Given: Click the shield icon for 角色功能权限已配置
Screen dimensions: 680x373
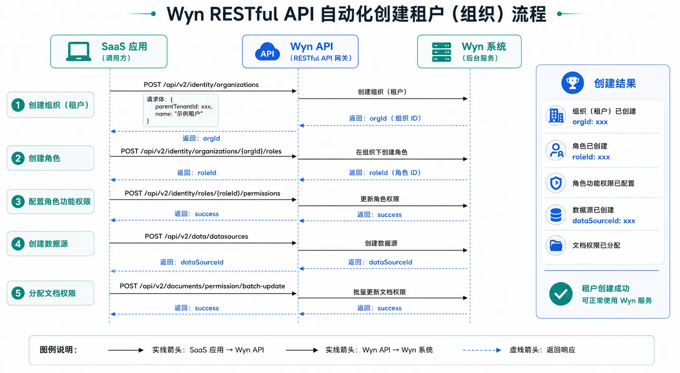Looking at the screenshot, I should [556, 183].
